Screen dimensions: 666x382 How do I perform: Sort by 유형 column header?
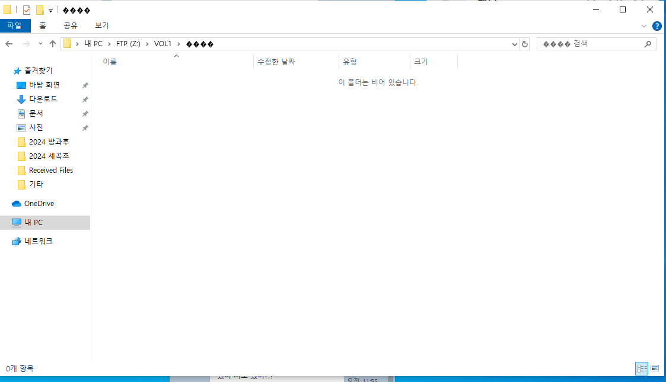pyautogui.click(x=349, y=62)
